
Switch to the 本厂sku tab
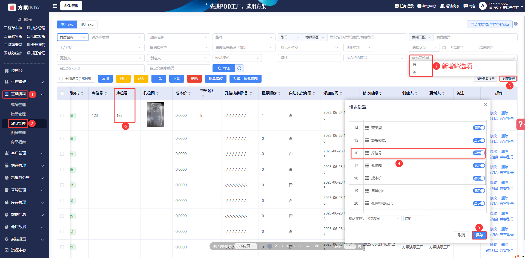point(67,24)
